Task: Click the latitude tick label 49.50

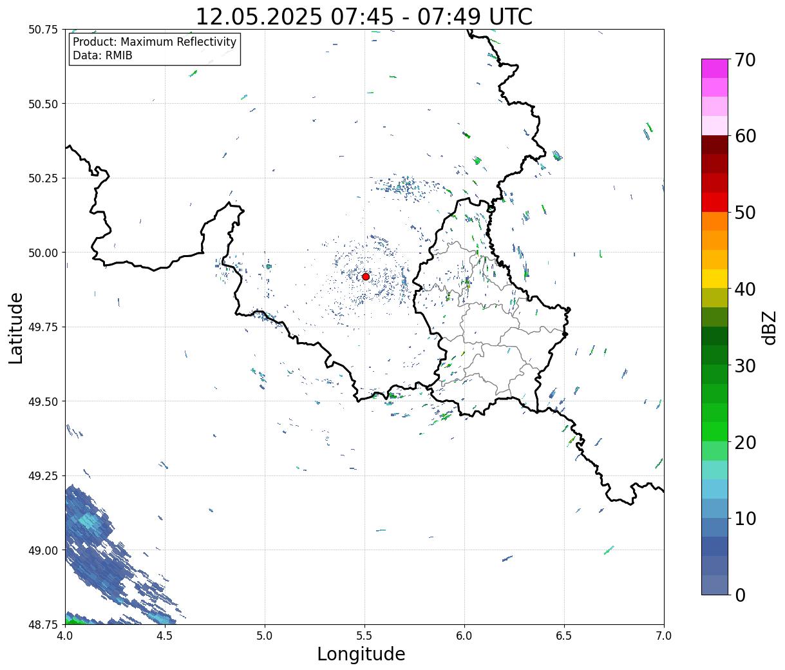Action: tap(43, 401)
